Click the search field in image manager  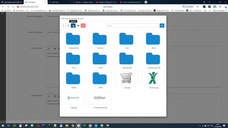[x=133, y=26]
